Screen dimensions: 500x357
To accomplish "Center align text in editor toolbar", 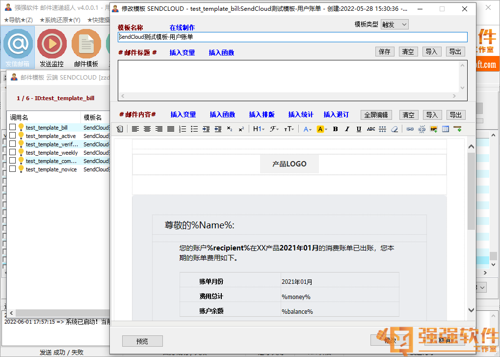I will tap(147, 129).
